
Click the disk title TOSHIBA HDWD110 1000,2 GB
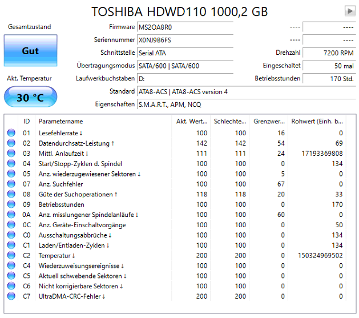[179, 11]
